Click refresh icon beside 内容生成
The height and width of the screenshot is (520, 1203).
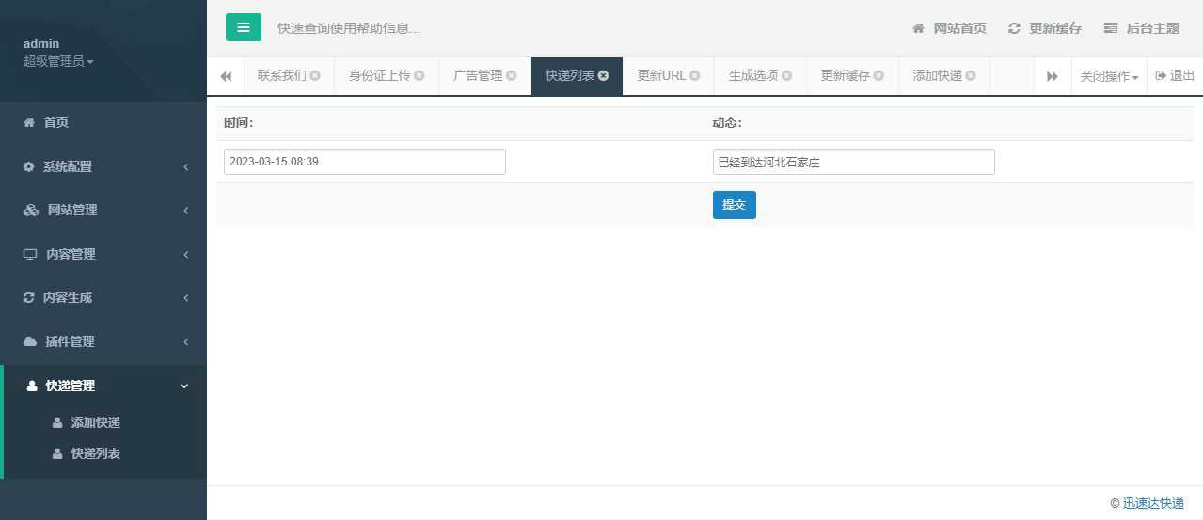(x=29, y=297)
